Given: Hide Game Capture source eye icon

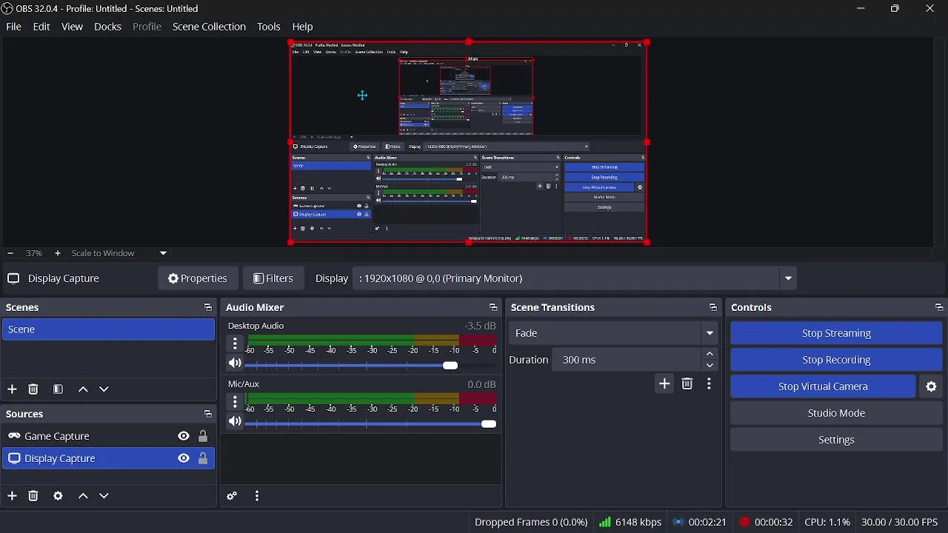Looking at the screenshot, I should coord(184,436).
